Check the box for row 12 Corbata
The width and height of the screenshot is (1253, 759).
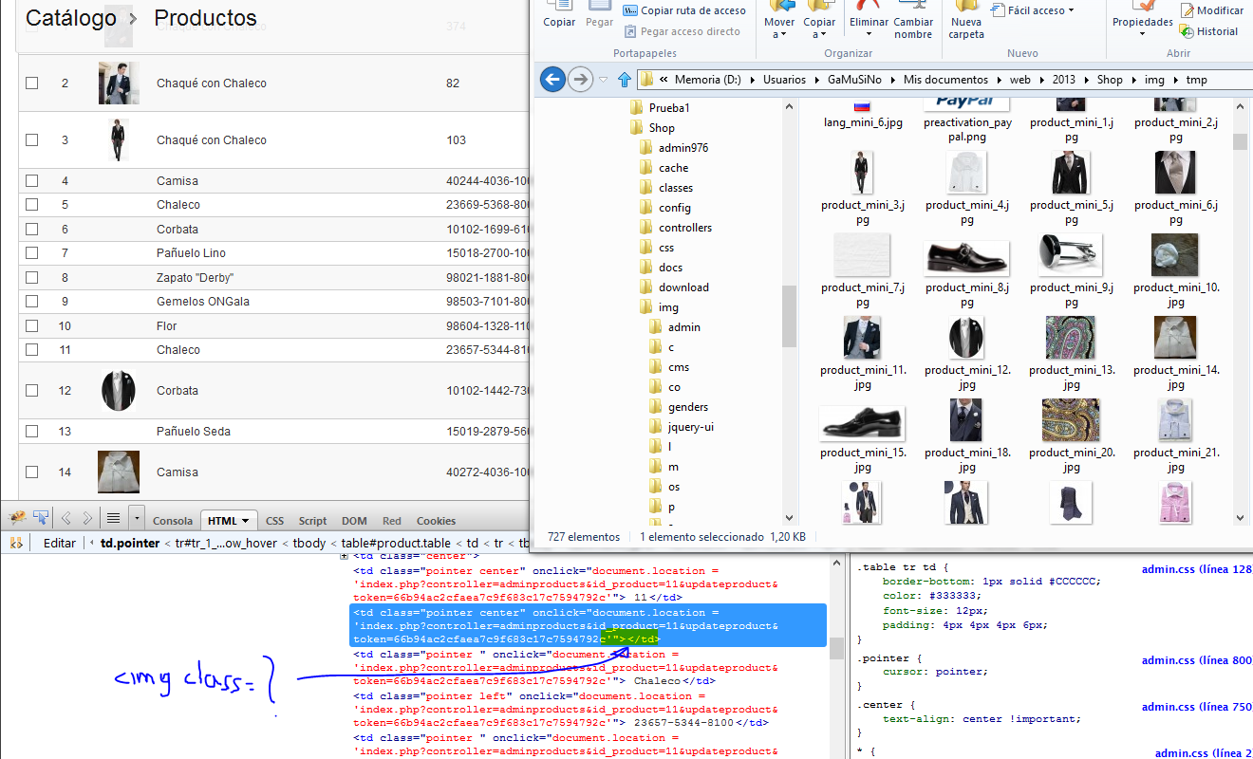32,391
